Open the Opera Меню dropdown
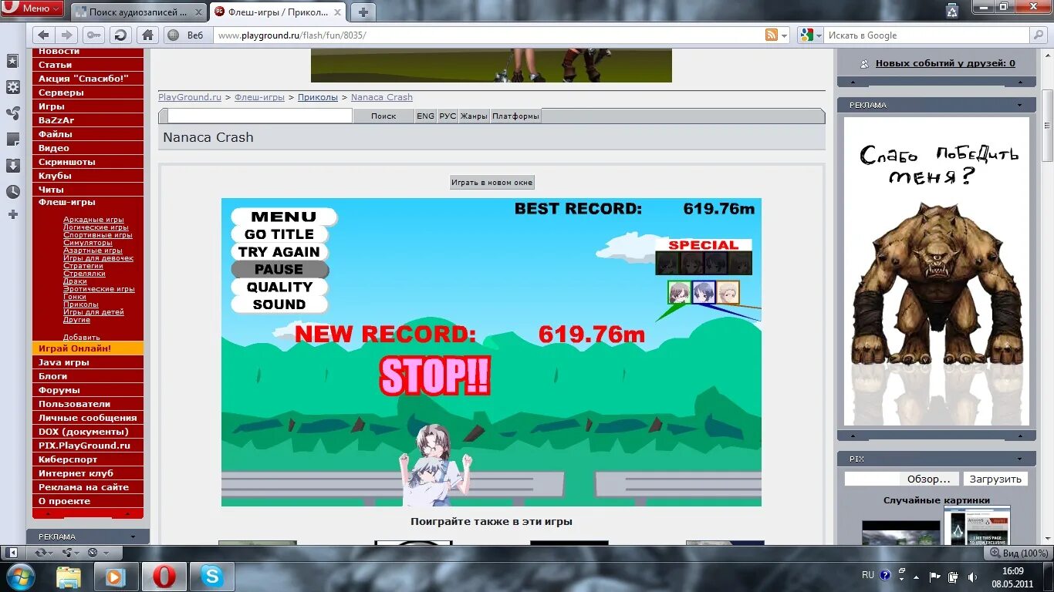The width and height of the screenshot is (1054, 592). pos(32,8)
